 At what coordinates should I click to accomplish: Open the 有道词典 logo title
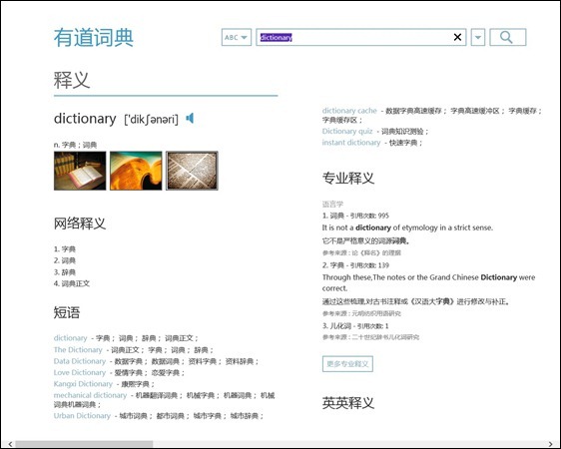coord(94,38)
